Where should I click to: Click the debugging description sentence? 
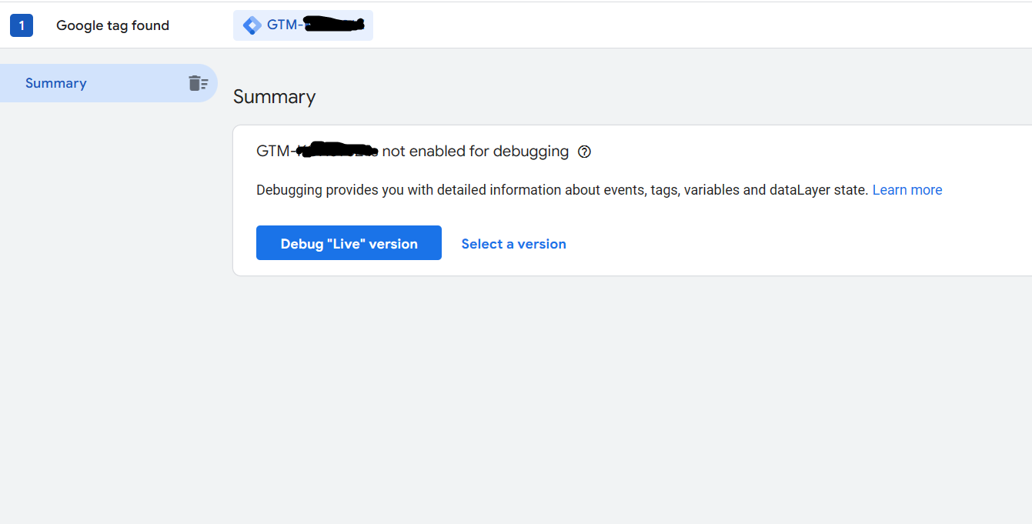tap(563, 190)
